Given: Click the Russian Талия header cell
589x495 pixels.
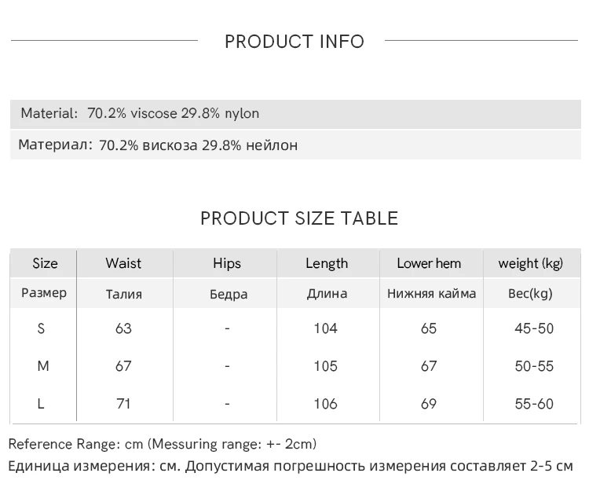Looking at the screenshot, I should pos(123,294).
